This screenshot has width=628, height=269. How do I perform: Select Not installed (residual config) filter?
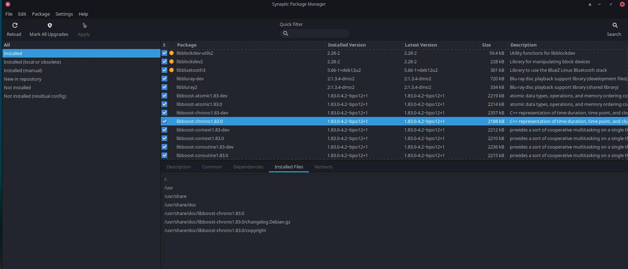[80, 96]
